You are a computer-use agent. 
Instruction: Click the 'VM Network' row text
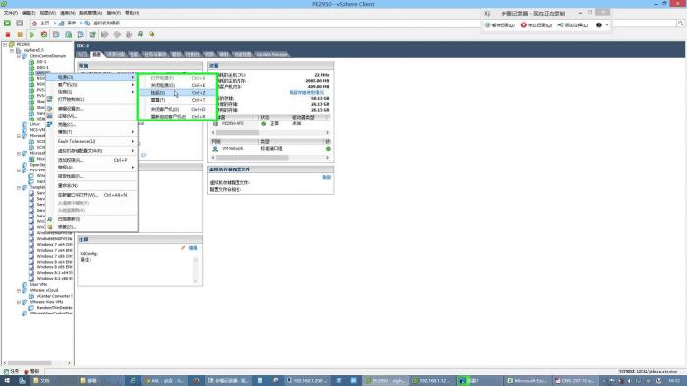coord(233,149)
